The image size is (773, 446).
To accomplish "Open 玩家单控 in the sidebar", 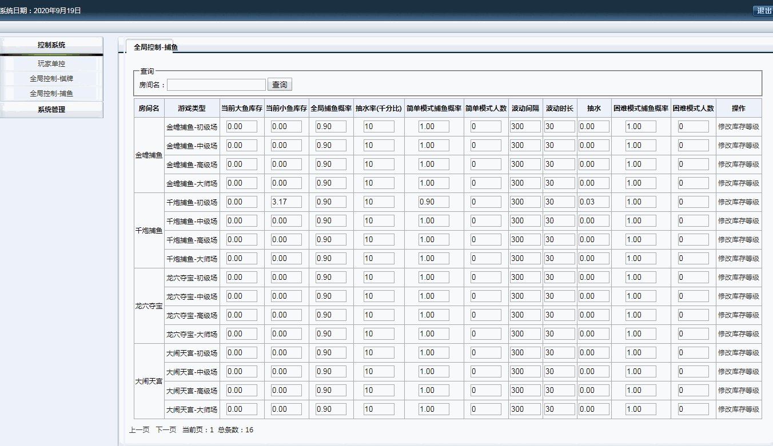I will coord(51,64).
